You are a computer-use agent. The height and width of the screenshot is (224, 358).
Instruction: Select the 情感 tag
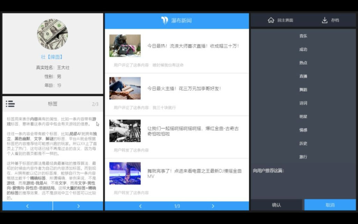303,130
